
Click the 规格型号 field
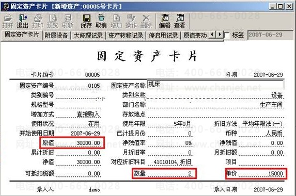(x=79, y=105)
